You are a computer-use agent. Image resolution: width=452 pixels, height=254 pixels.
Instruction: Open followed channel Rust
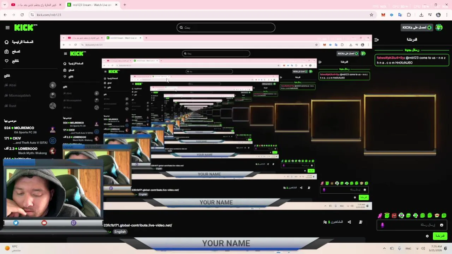(30, 106)
